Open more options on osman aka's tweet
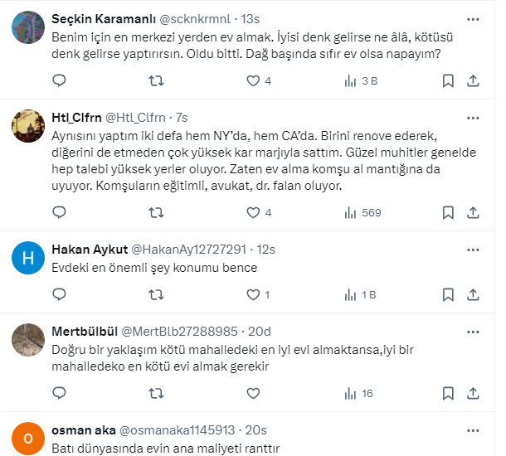 pos(472,431)
